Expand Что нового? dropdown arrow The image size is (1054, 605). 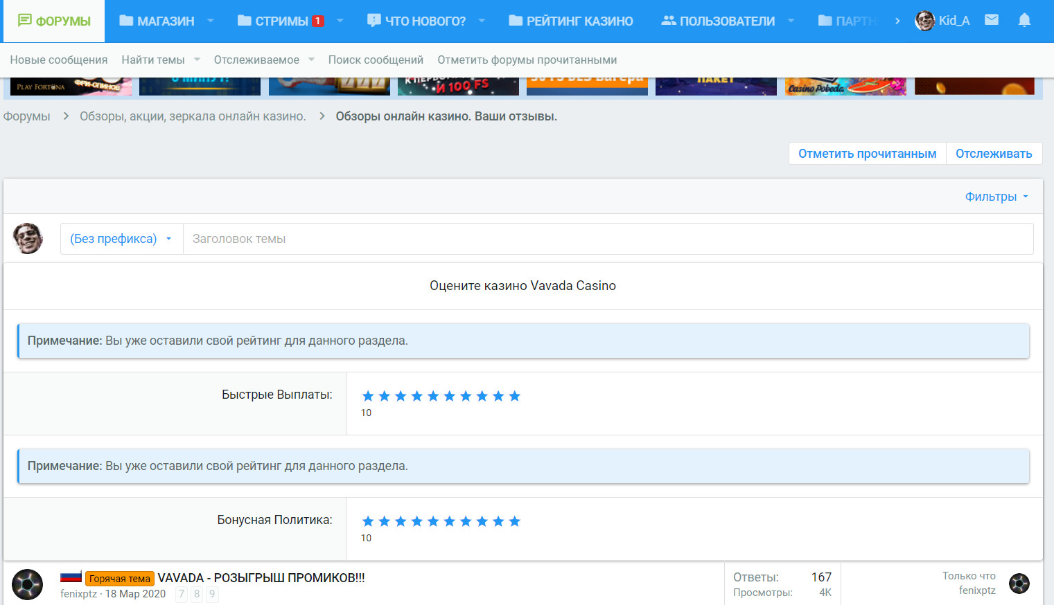tap(482, 21)
